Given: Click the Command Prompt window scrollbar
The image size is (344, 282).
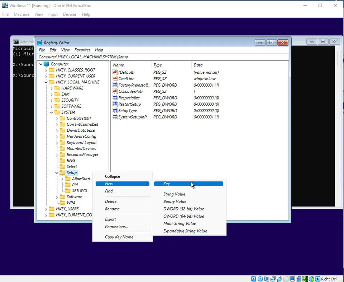Looking at the screenshot, I should click(x=338, y=59).
